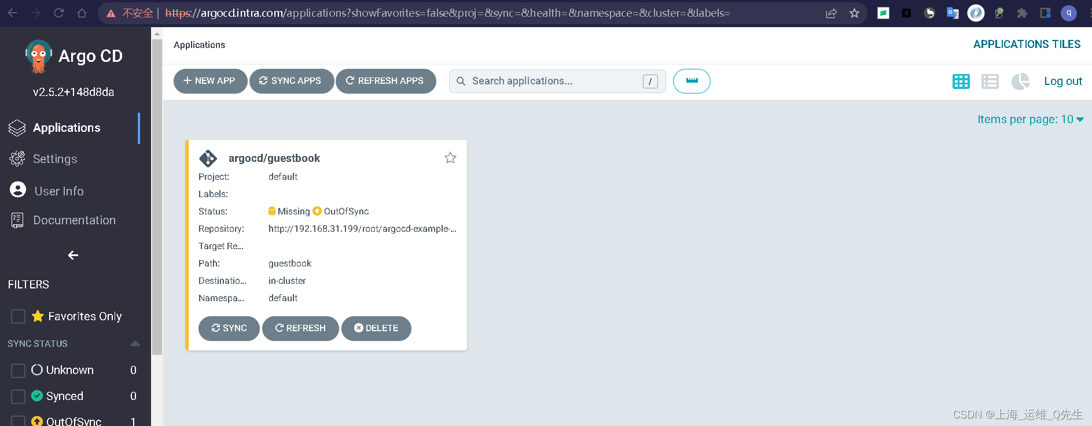Open the browser profile avatar
This screenshot has width=1092, height=426.
tap(1069, 13)
